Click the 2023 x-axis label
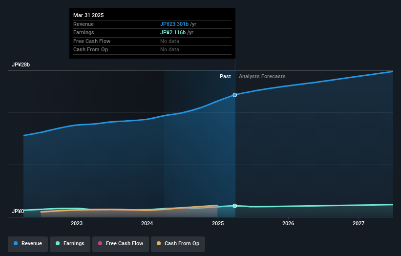Screen dimensions: 401x256 tap(77, 224)
